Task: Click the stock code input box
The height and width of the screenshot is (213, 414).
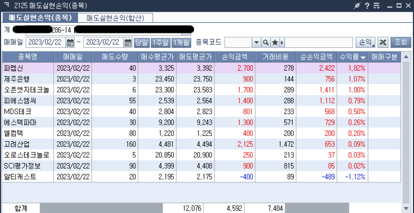Action: (238, 42)
